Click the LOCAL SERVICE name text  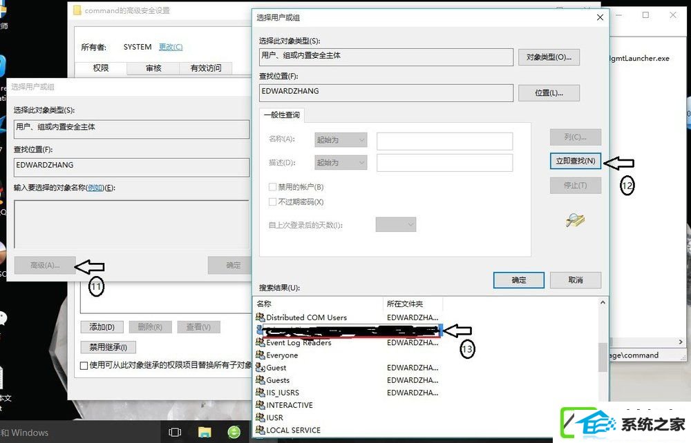(x=293, y=431)
